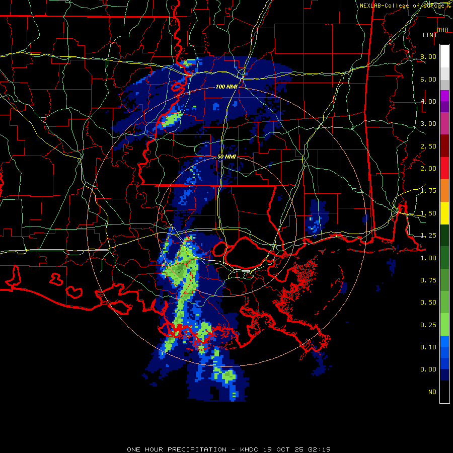Click the [IN] units label

tap(429, 35)
